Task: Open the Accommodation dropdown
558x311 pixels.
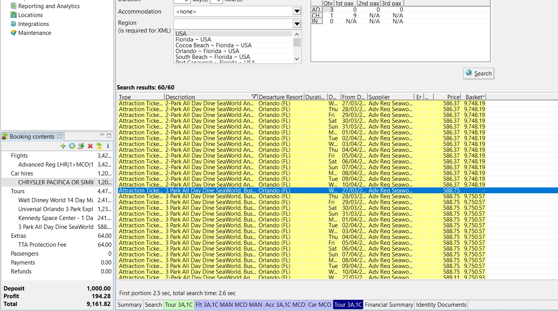Action: pyautogui.click(x=297, y=12)
